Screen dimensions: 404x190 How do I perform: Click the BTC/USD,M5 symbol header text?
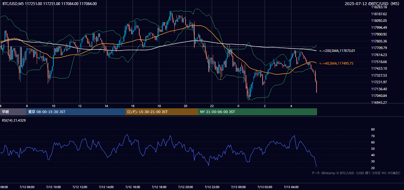[x=50, y=4]
